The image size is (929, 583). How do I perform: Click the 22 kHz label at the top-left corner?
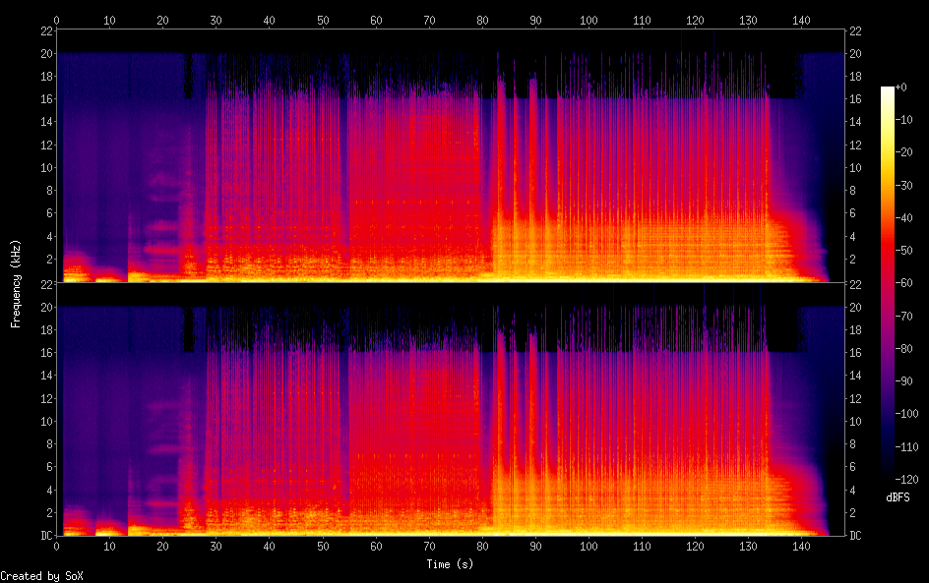click(45, 30)
